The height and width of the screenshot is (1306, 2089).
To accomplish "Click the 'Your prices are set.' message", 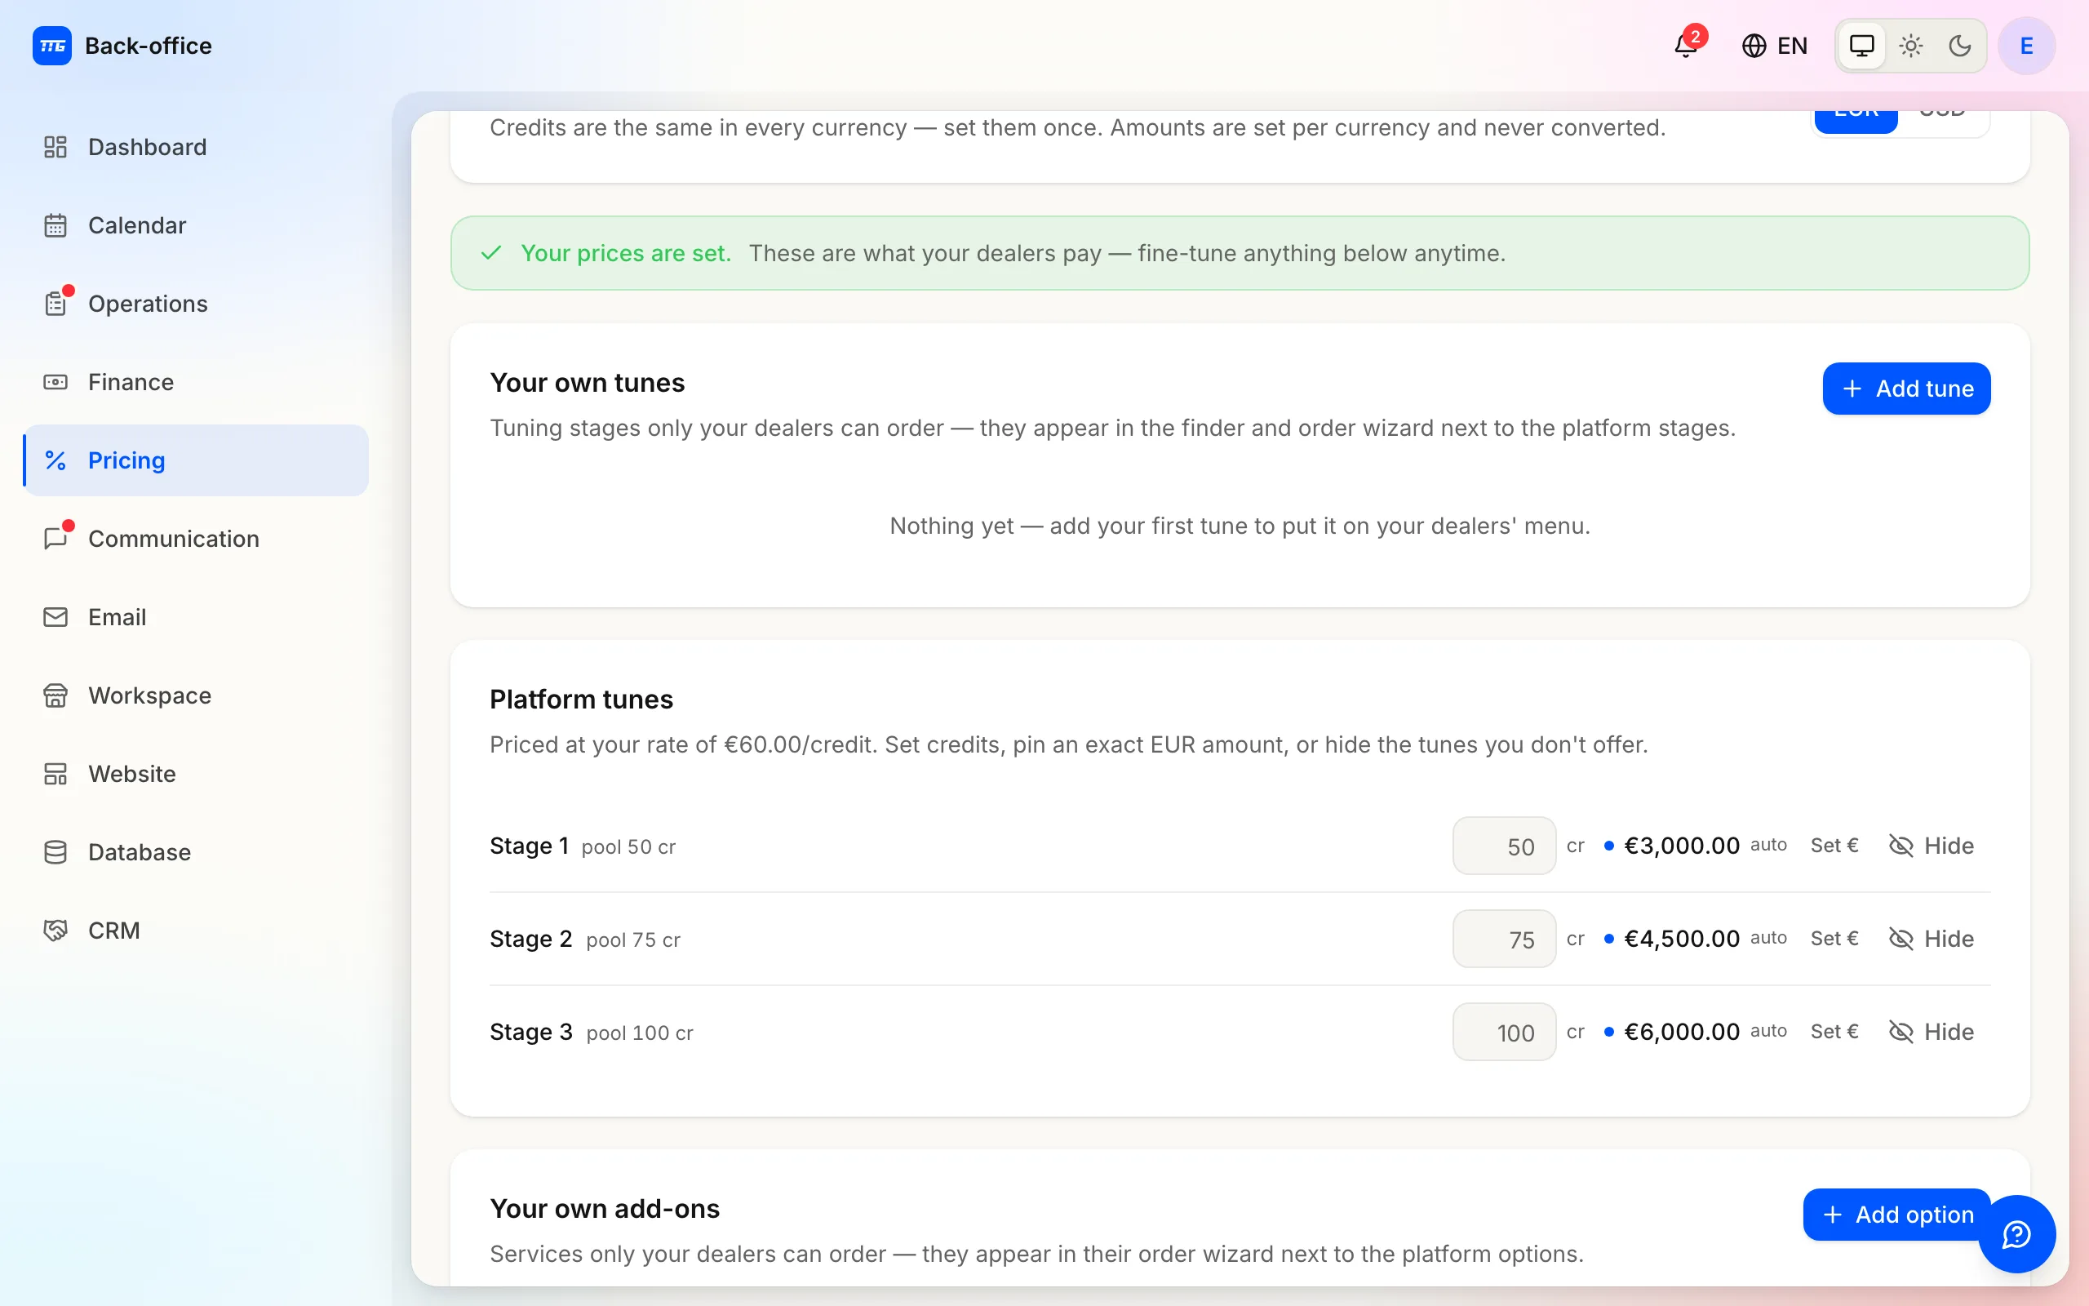I will (626, 253).
